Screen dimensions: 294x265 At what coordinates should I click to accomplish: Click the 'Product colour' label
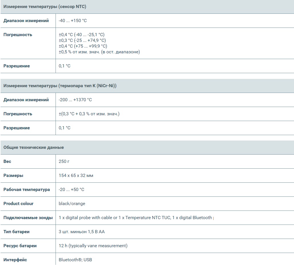(18, 204)
